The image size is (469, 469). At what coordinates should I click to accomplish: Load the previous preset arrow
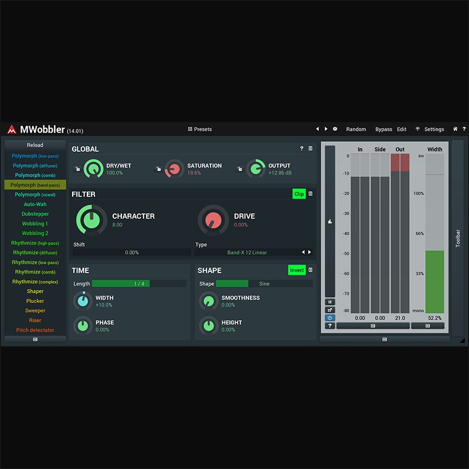pyautogui.click(x=317, y=129)
